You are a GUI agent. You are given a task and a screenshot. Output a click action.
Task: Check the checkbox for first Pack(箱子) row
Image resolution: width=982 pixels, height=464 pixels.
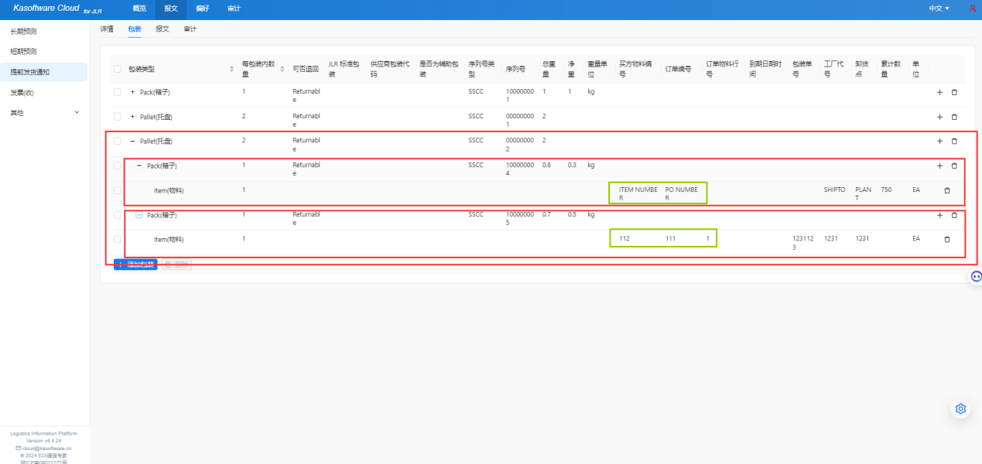(x=118, y=92)
